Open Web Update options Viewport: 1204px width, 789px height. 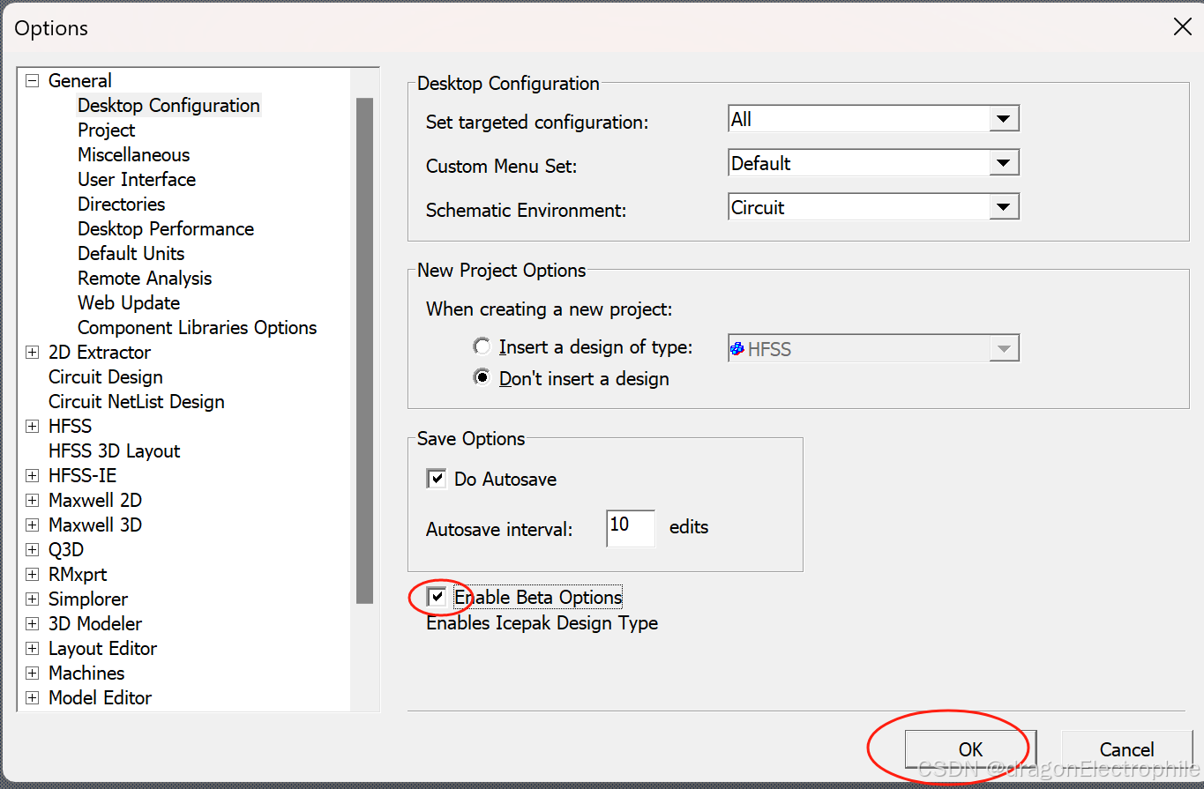pos(129,303)
